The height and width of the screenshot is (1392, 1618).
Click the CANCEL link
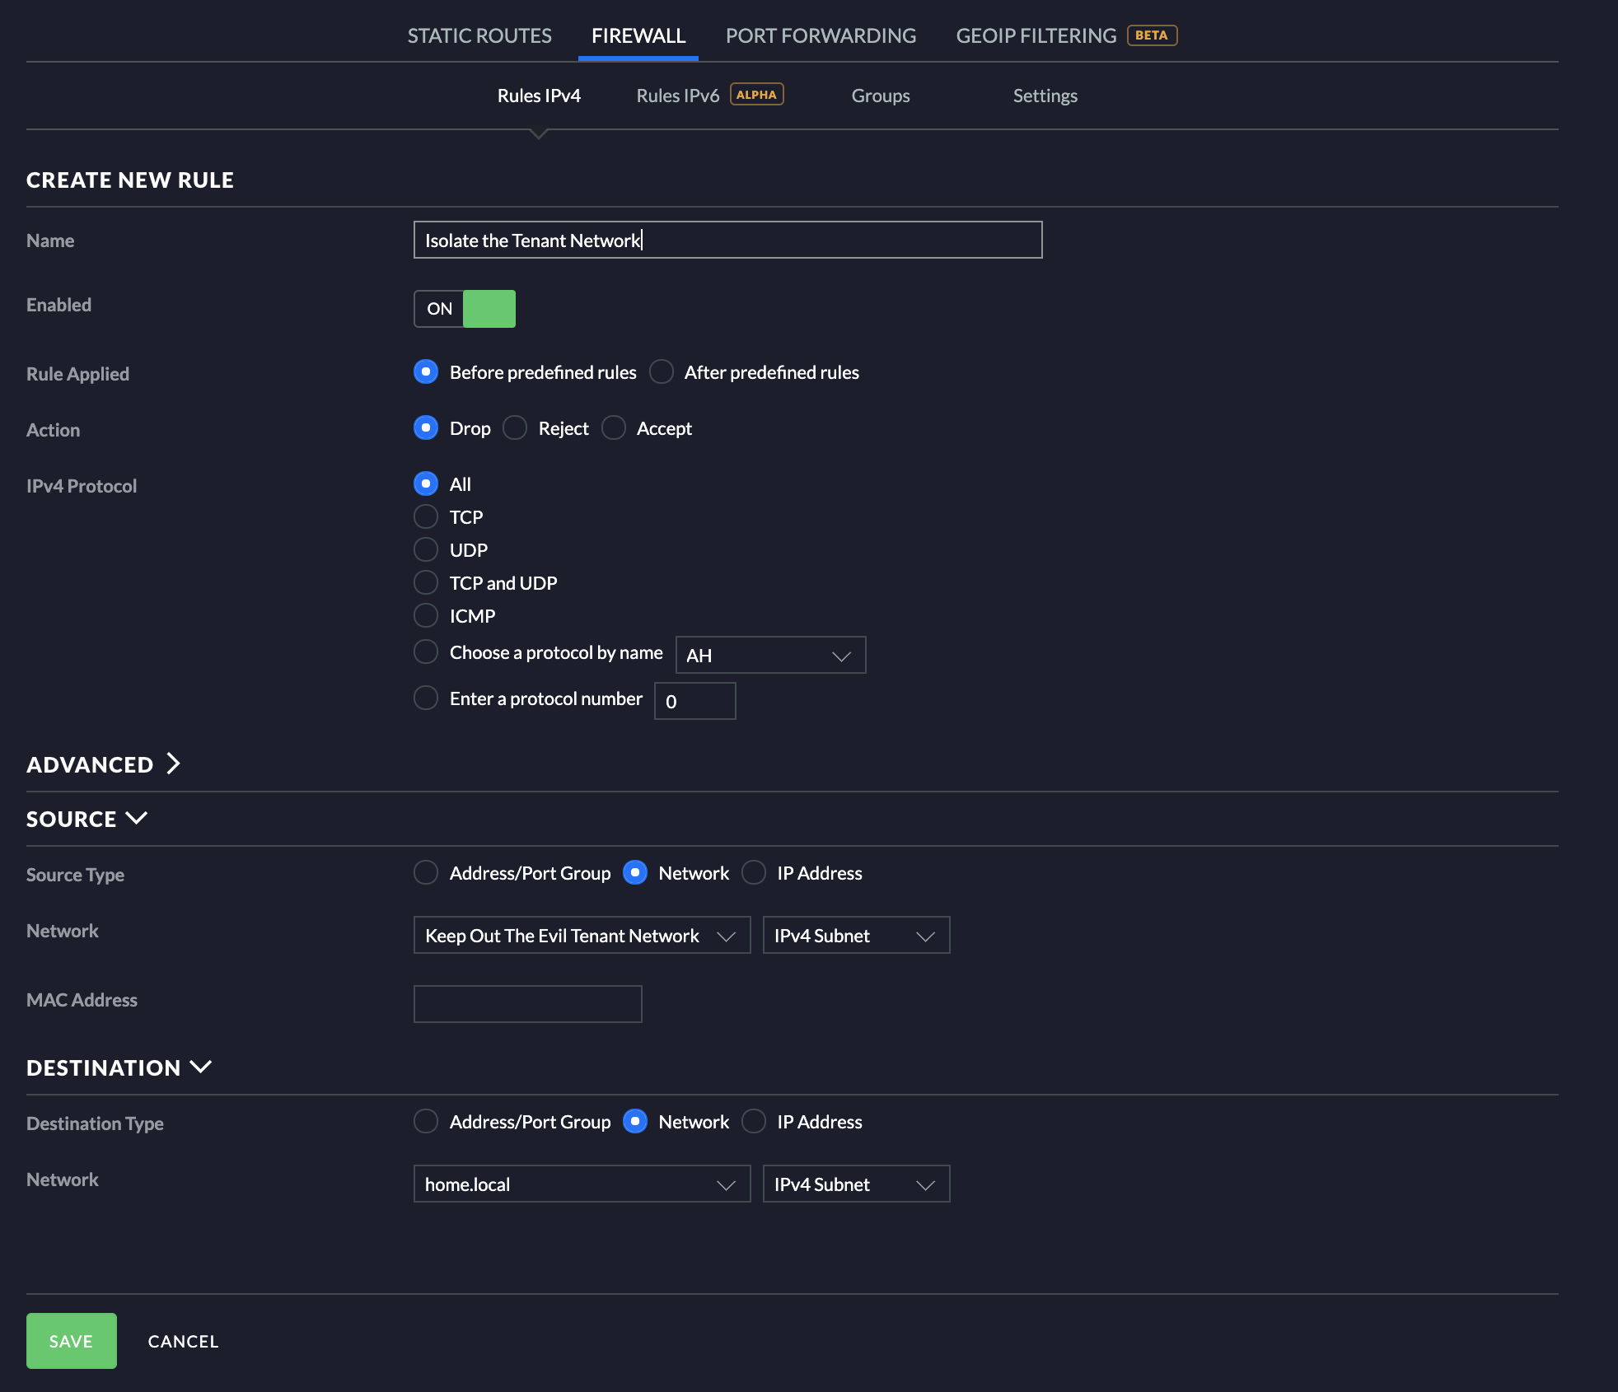tap(183, 1341)
